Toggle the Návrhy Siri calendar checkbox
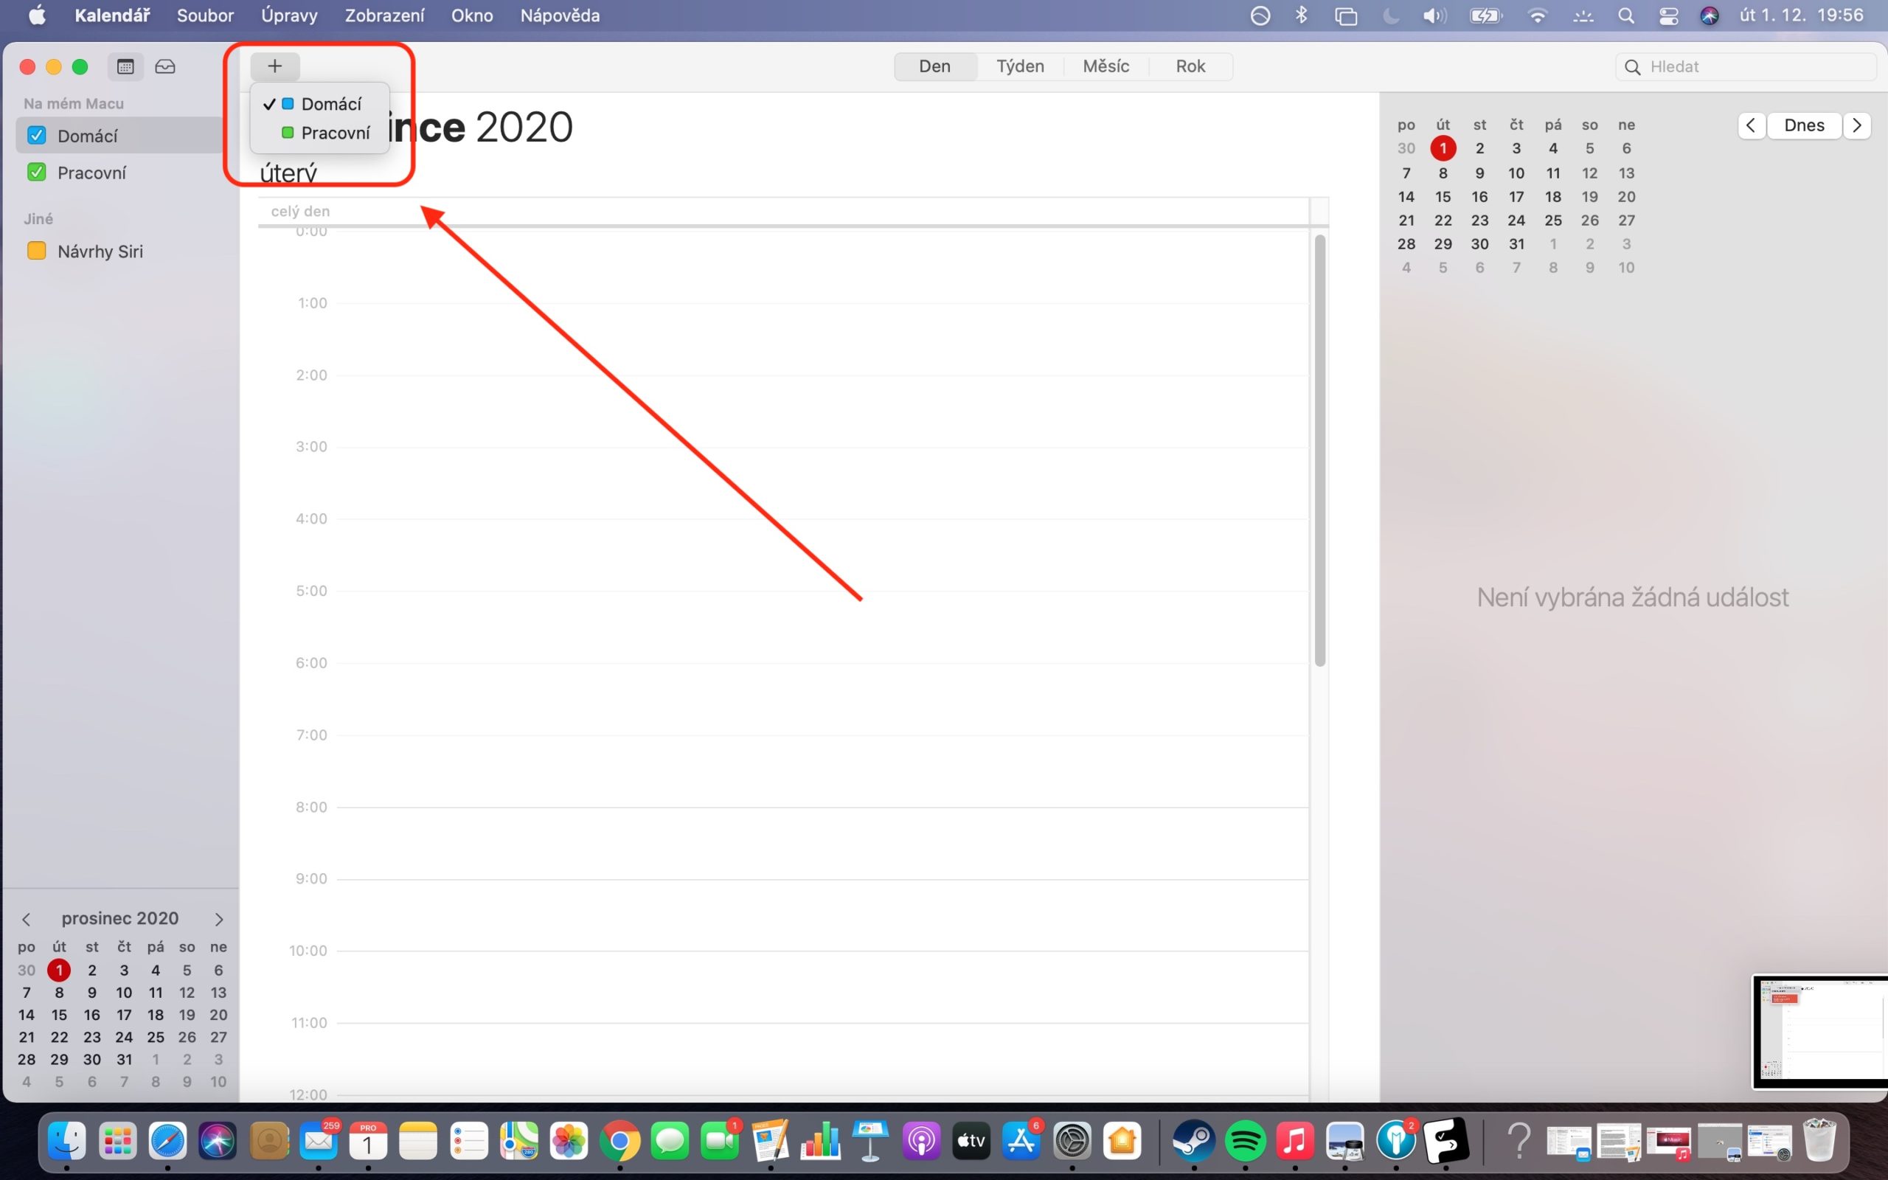This screenshot has height=1180, width=1888. (37, 251)
